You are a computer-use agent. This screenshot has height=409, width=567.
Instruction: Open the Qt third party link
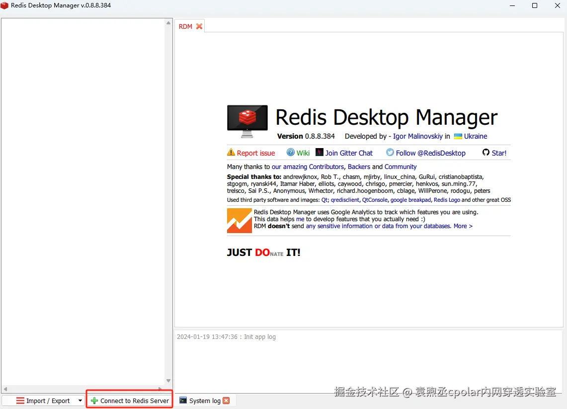click(x=324, y=200)
